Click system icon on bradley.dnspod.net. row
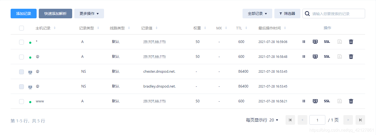 tap(30, 87)
